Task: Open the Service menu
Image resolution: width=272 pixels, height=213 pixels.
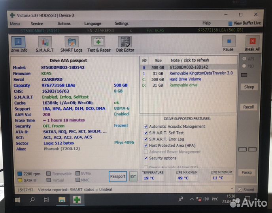Action: pos(37,24)
